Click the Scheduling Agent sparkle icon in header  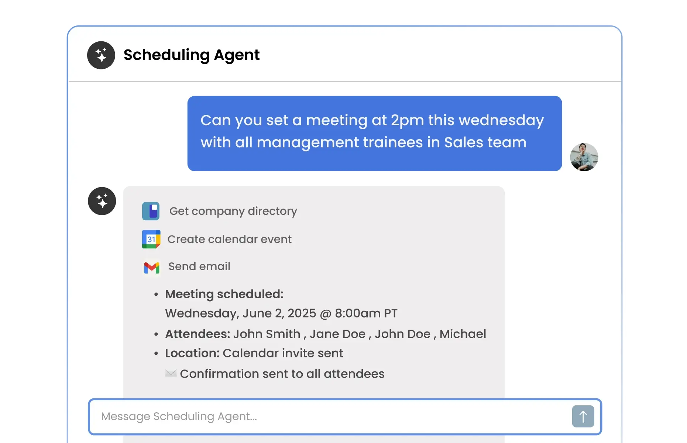pyautogui.click(x=101, y=55)
